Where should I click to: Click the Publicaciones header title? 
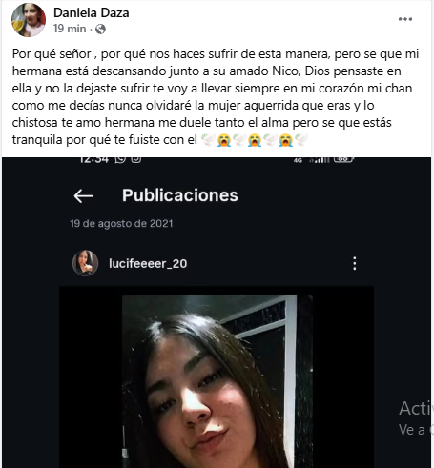coord(180,195)
